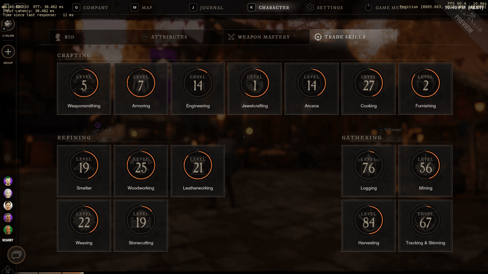
Task: Select the Tracking & Skinning skill icon
Action: coord(425,220)
